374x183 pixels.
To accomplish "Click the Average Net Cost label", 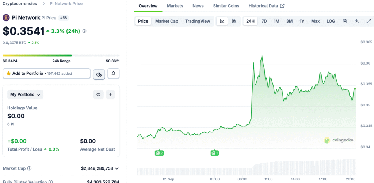I will coord(97,149).
